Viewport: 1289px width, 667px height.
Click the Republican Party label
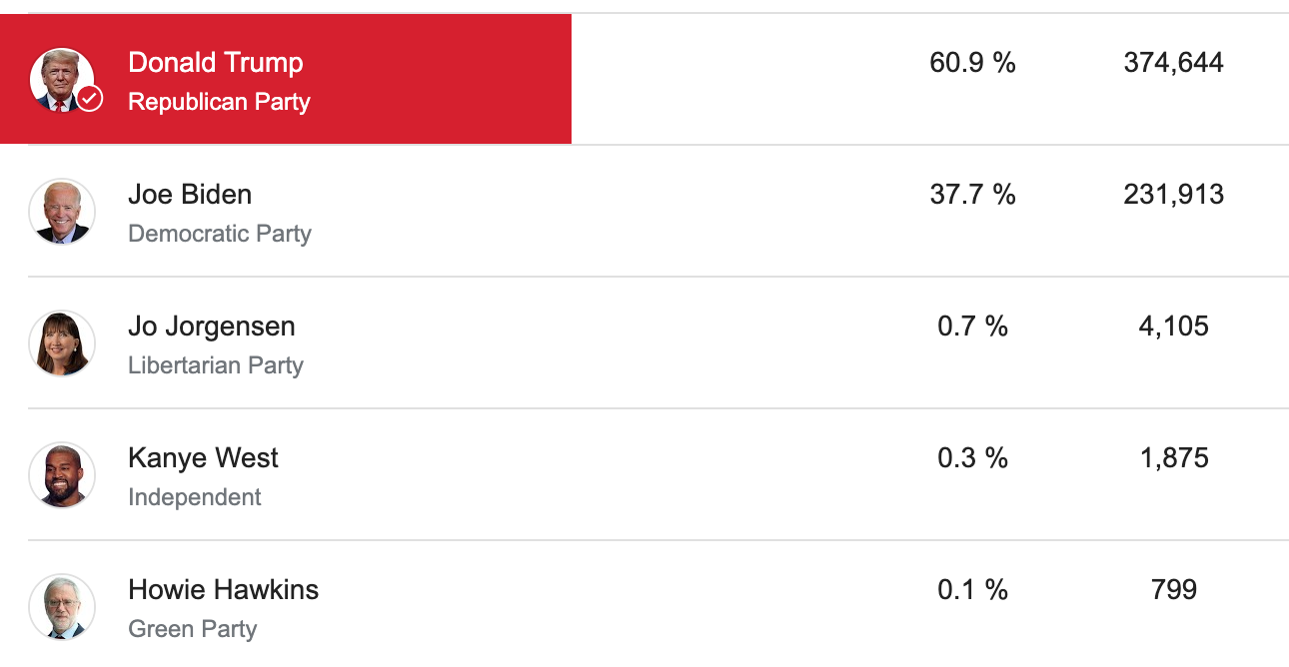(x=220, y=102)
